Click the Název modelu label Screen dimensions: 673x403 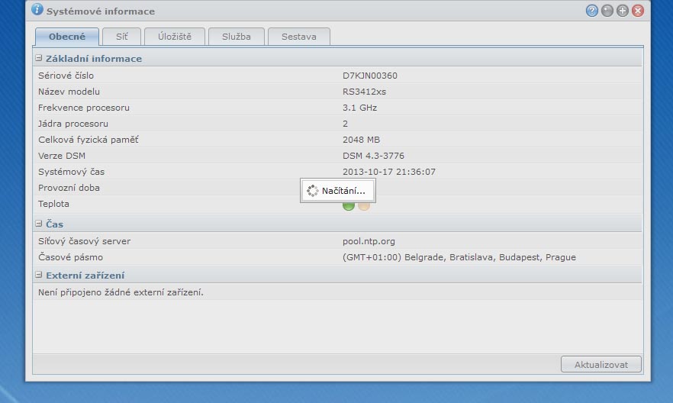point(69,92)
